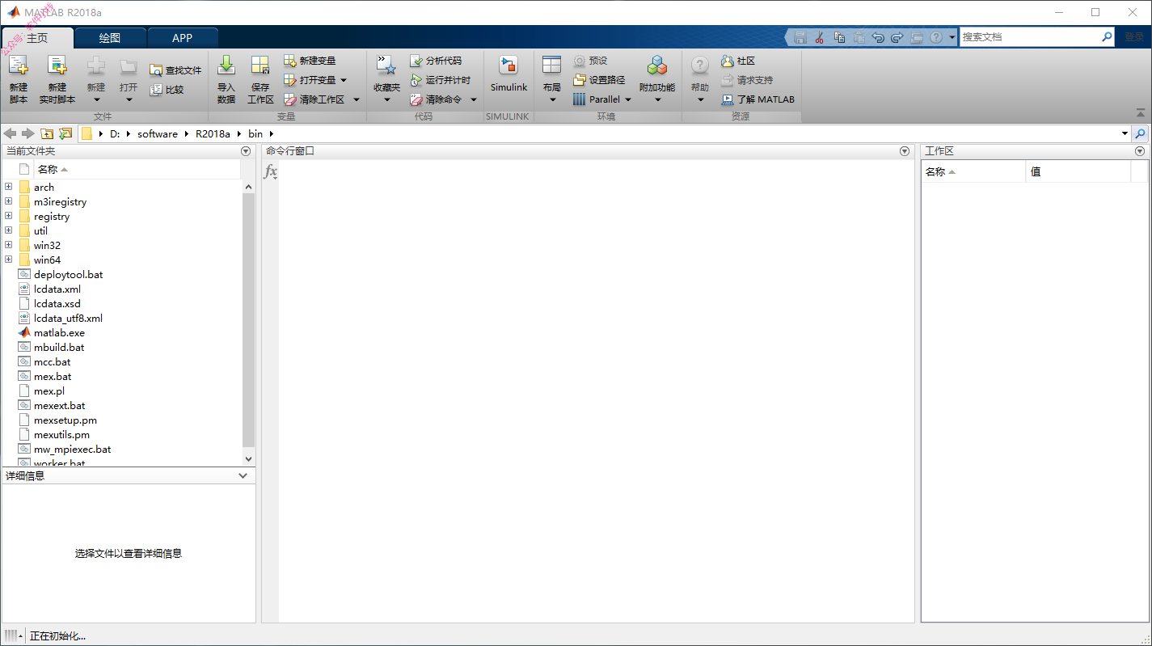Expand the m3iregistry folder

coord(9,201)
